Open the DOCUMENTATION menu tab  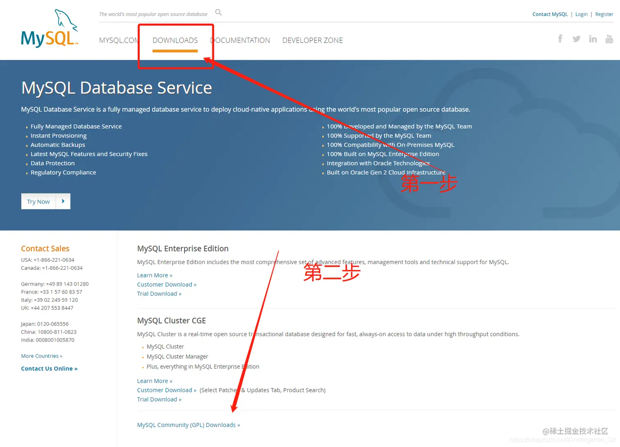240,40
